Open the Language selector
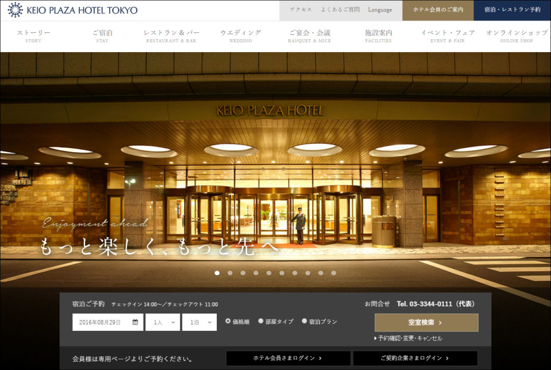This screenshot has height=370, width=551. click(380, 10)
